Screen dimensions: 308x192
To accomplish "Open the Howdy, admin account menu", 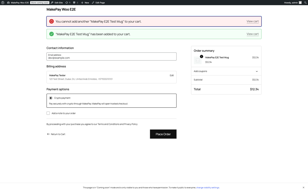I will tap(293, 3).
